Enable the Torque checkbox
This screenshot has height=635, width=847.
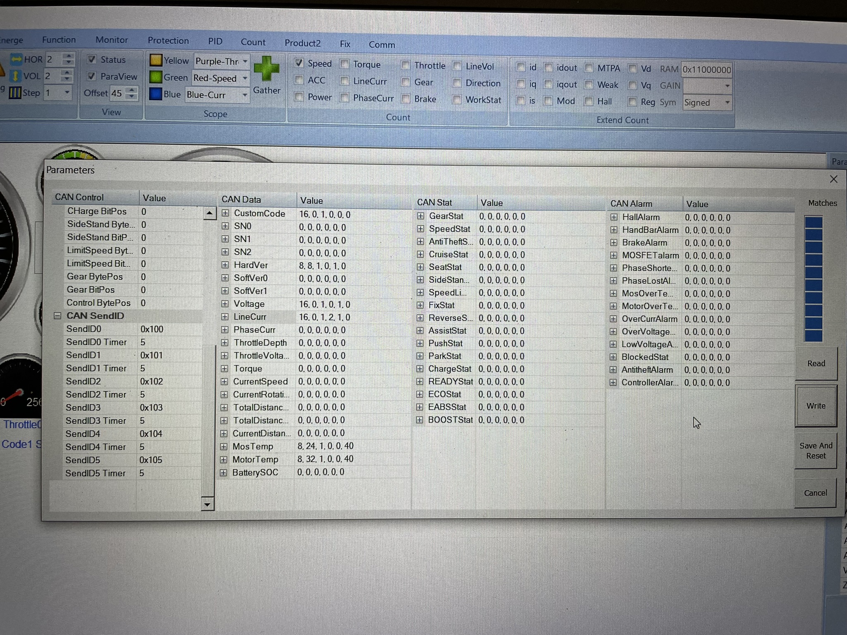[x=345, y=64]
